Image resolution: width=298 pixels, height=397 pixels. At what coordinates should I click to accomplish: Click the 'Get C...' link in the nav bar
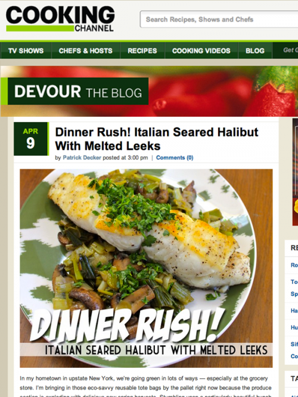(290, 50)
